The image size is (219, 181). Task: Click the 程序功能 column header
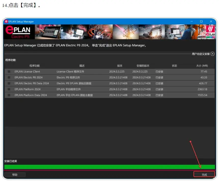pyautogui.click(x=35, y=66)
